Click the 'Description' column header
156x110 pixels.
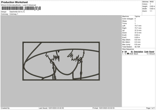tap(138, 52)
